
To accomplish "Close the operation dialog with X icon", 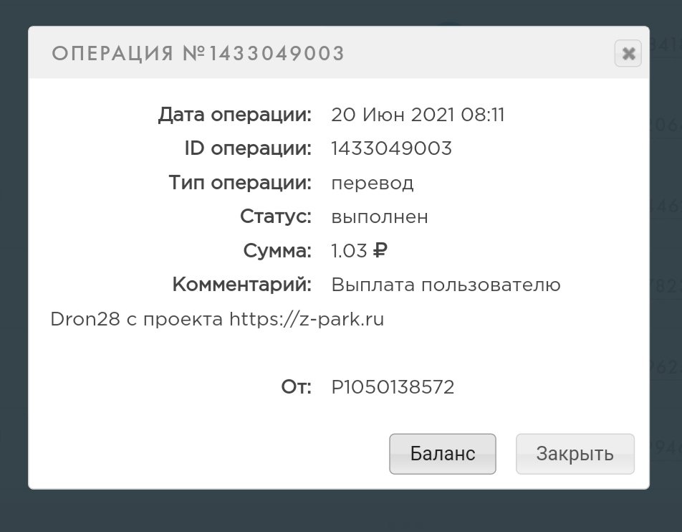I will 628,54.
